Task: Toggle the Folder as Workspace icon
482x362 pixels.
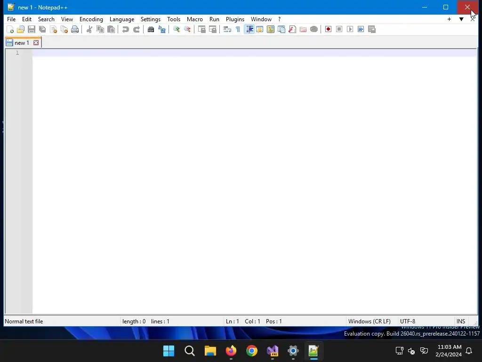Action: (x=303, y=29)
